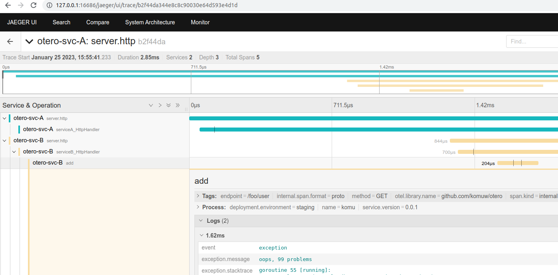
Task: Click the internal.span.format = proto tag
Action: (x=311, y=196)
